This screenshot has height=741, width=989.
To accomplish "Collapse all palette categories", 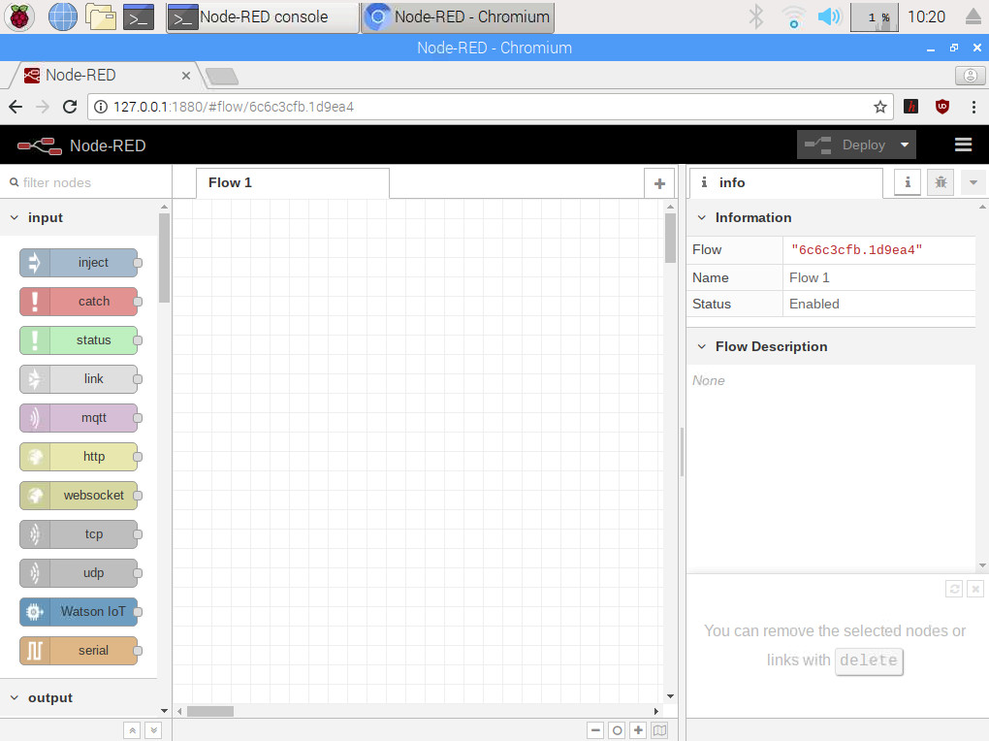I will pyautogui.click(x=132, y=731).
